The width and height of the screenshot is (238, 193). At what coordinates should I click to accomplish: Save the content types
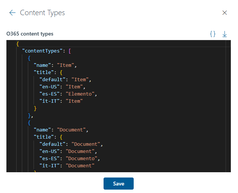(x=119, y=184)
